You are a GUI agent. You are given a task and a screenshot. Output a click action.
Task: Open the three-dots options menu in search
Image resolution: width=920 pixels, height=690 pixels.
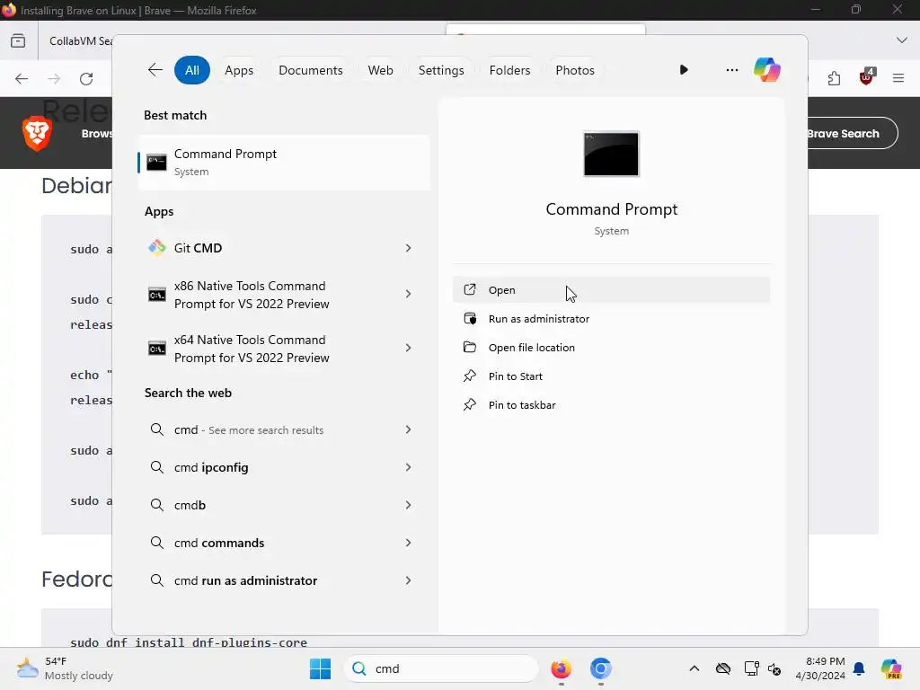(731, 70)
